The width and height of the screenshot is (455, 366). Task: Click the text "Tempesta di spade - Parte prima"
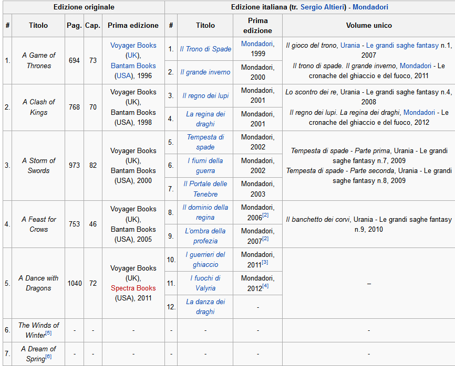coord(340,151)
